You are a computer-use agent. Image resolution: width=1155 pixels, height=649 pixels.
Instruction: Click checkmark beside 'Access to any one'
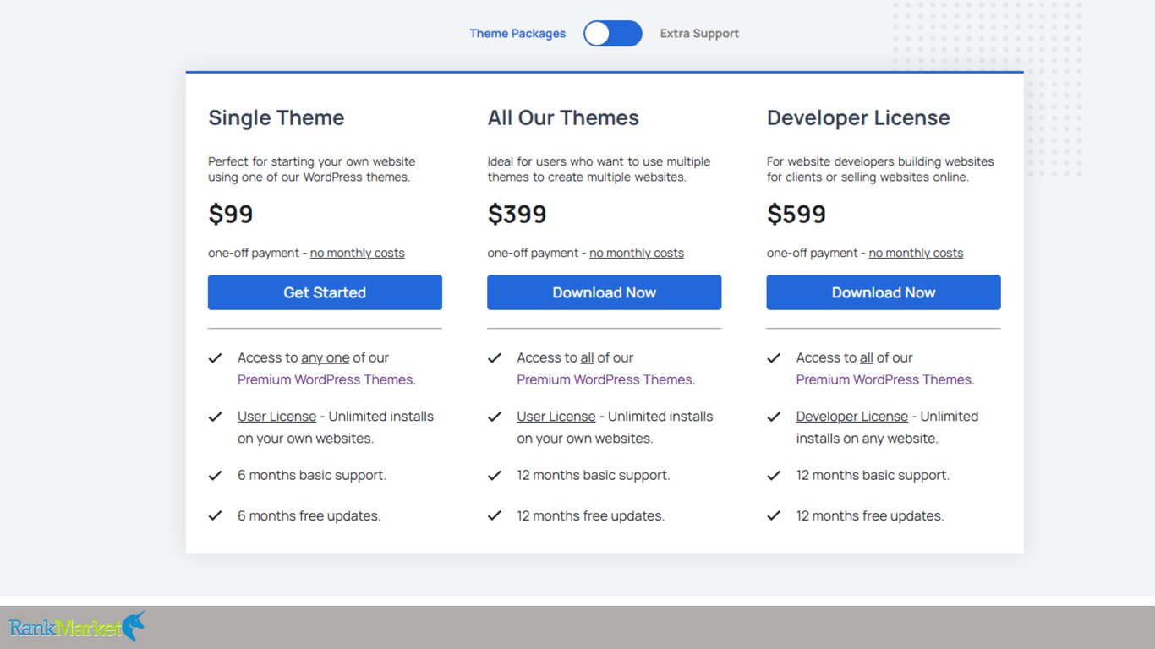(x=215, y=357)
